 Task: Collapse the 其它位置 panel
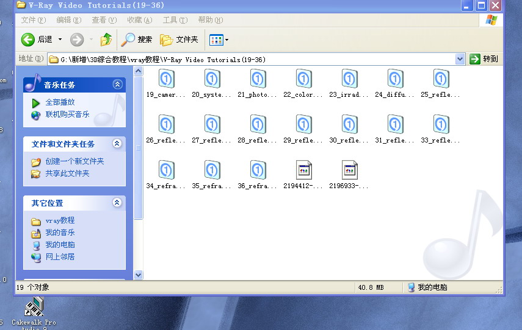117,203
